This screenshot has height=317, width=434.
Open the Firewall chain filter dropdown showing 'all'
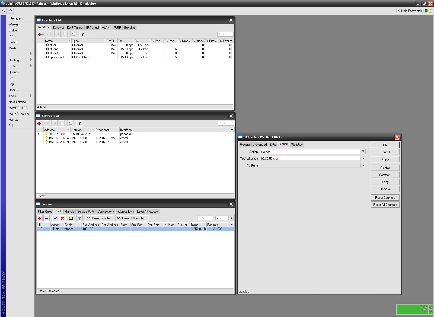[x=231, y=218]
